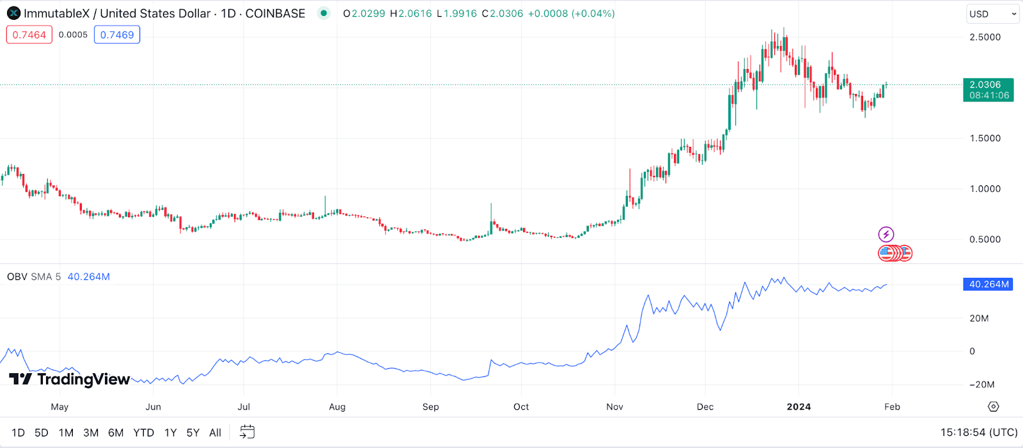Open the USD currency dropdown

(x=992, y=13)
